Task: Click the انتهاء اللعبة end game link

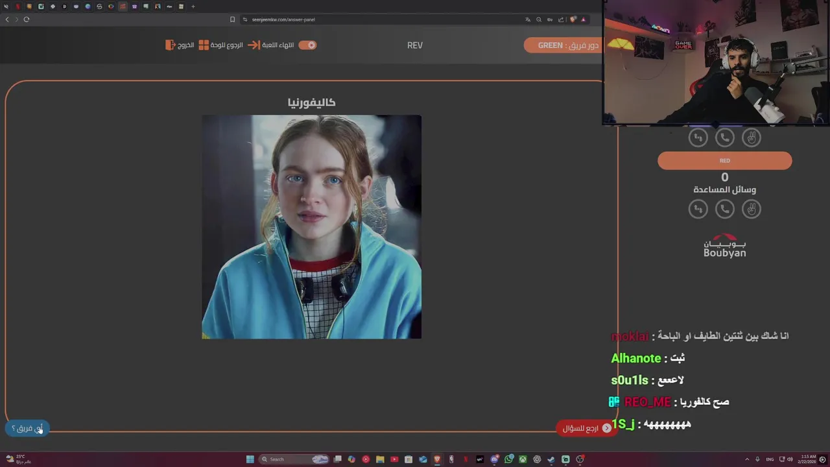Action: (x=278, y=45)
